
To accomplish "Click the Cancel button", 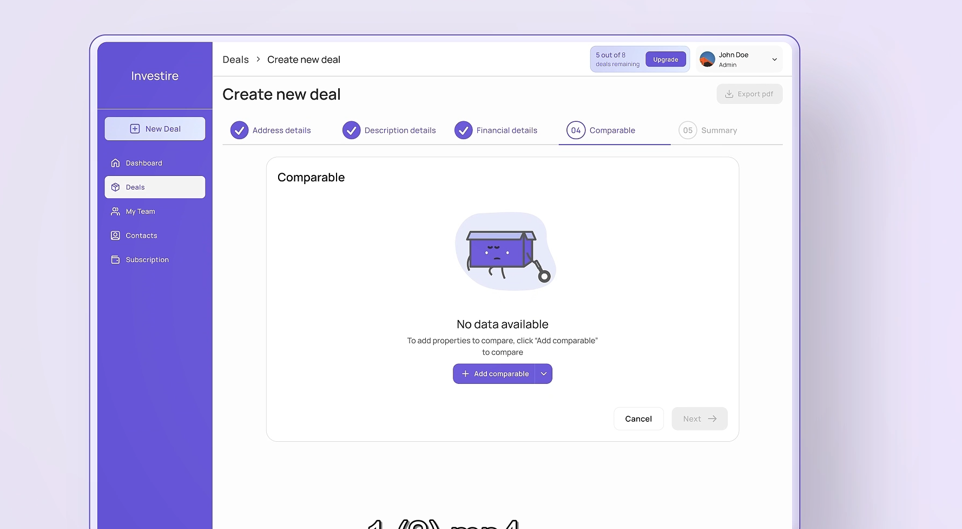I will [x=638, y=419].
